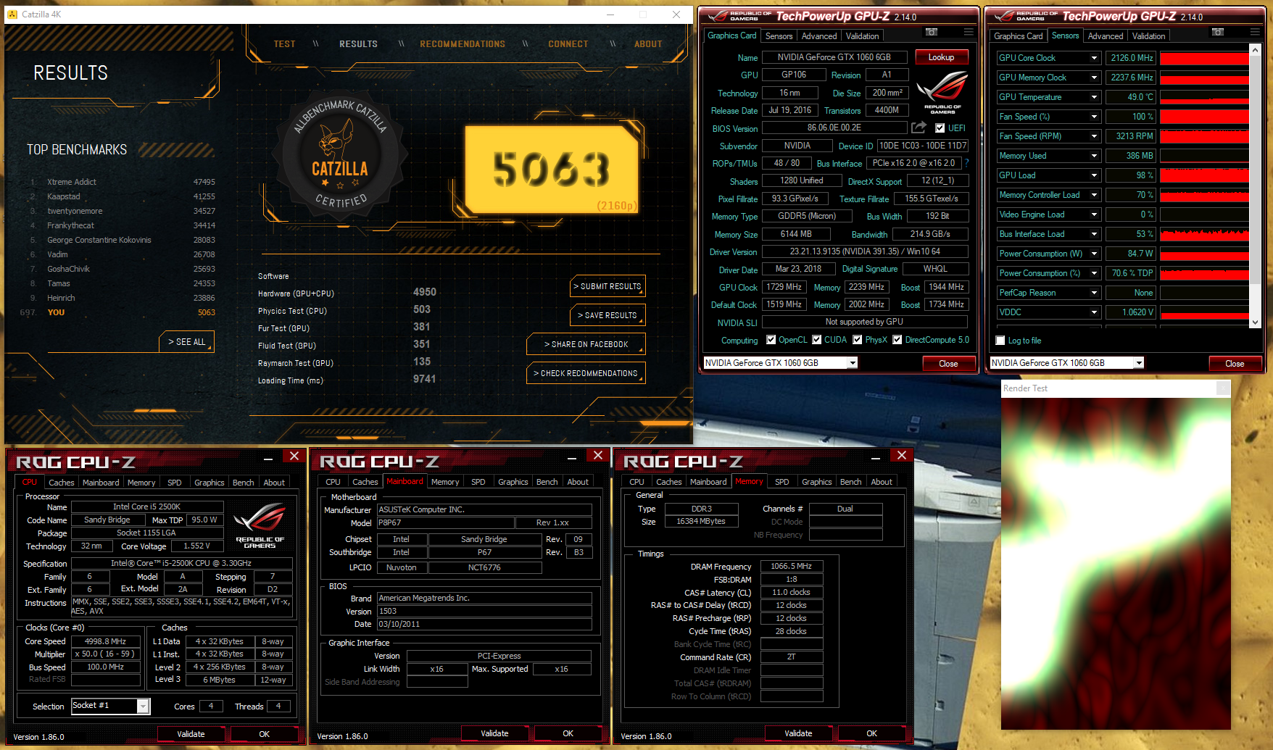The image size is (1273, 750).
Task: Open Caches tab in CPU-Z CPU window
Action: tap(62, 483)
